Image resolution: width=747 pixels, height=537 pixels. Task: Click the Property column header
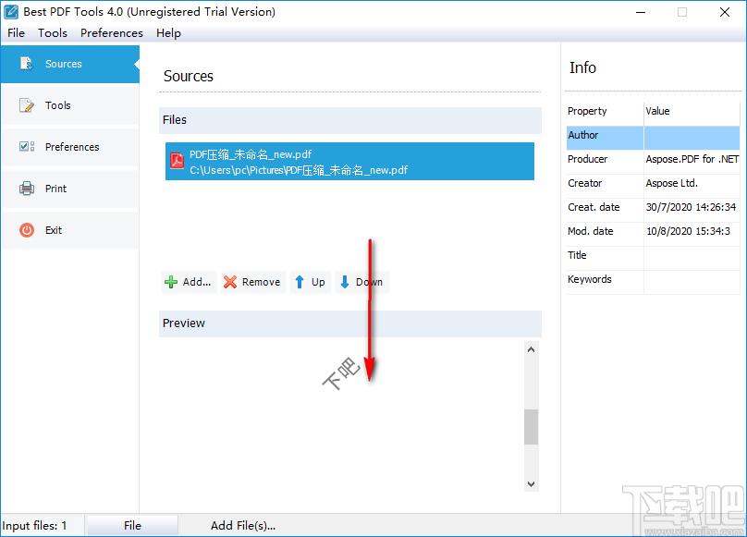click(605, 114)
